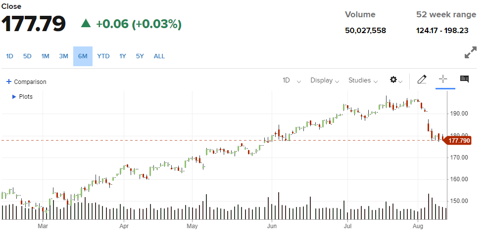Image resolution: width=486 pixels, height=241 pixels.
Task: Choose the 1M range button
Action: click(46, 56)
